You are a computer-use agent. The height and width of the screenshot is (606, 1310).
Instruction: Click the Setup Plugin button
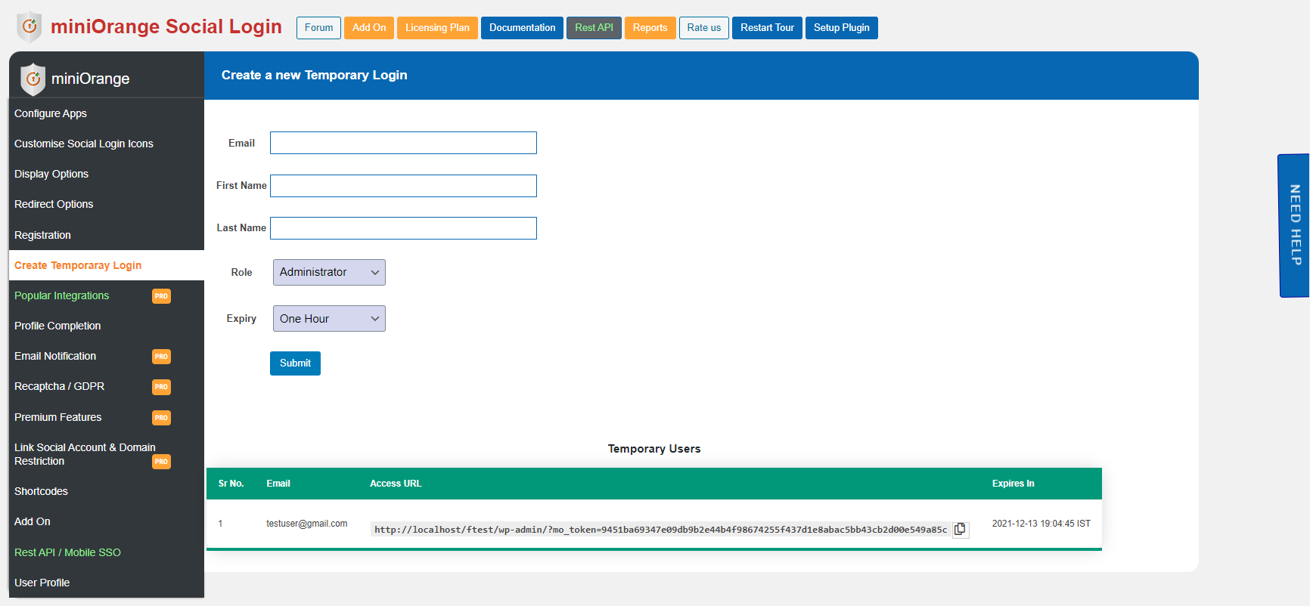point(842,28)
